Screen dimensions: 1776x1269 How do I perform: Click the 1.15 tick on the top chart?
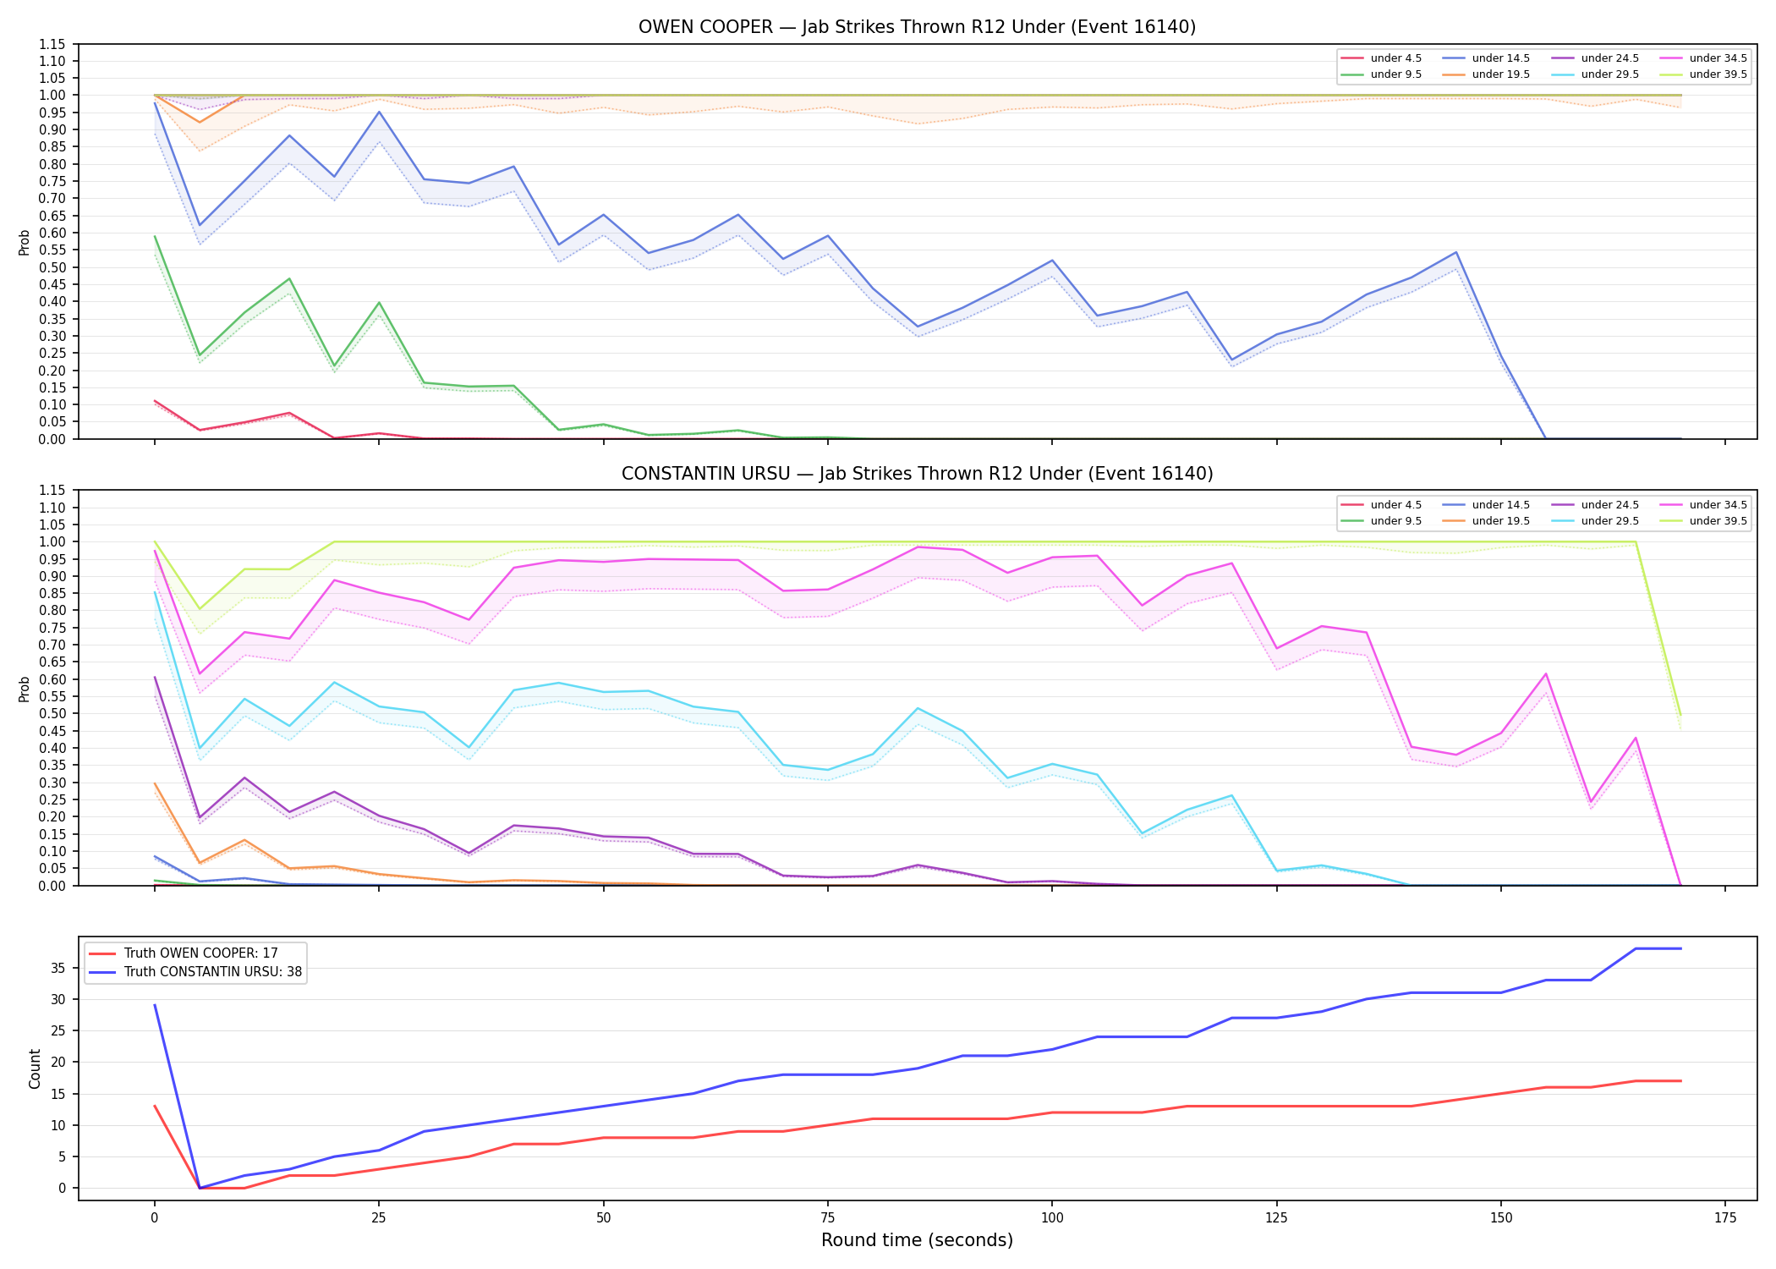pyautogui.click(x=52, y=44)
